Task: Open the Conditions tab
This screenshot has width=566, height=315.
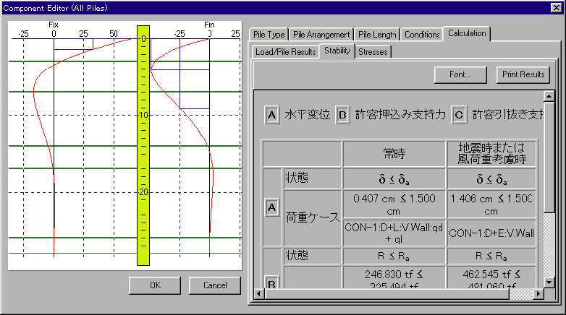Action: pyautogui.click(x=422, y=35)
